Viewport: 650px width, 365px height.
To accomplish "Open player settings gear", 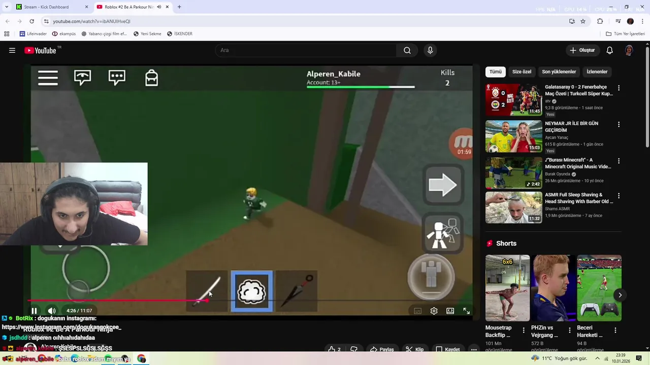I will (x=434, y=311).
